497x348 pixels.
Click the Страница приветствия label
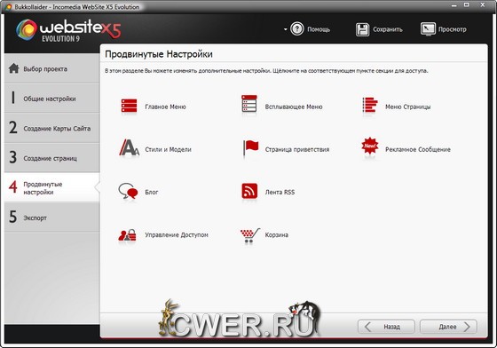pyautogui.click(x=297, y=149)
